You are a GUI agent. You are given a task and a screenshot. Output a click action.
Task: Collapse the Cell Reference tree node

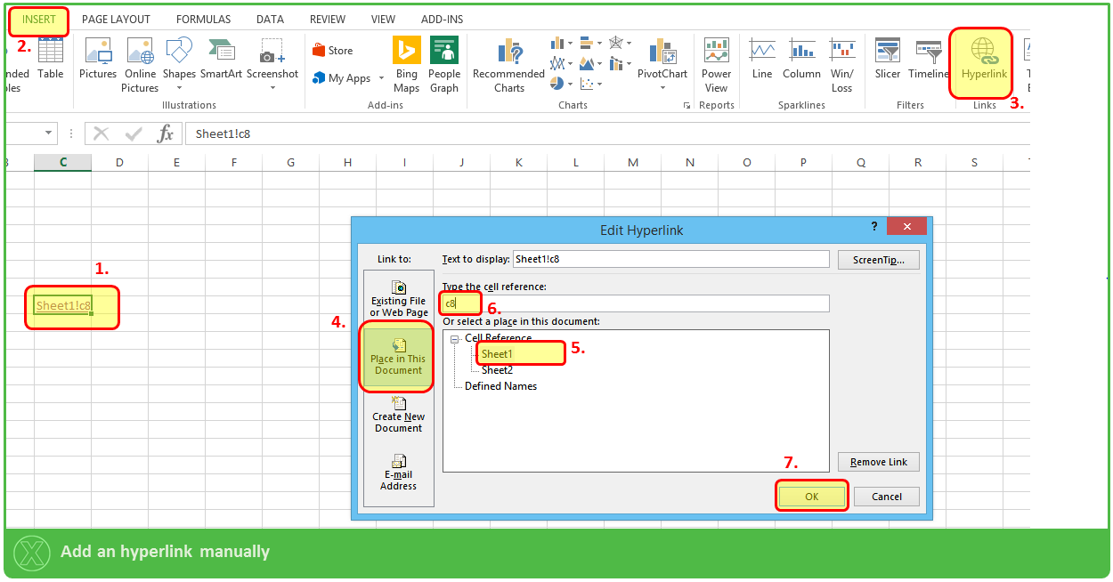coord(454,339)
